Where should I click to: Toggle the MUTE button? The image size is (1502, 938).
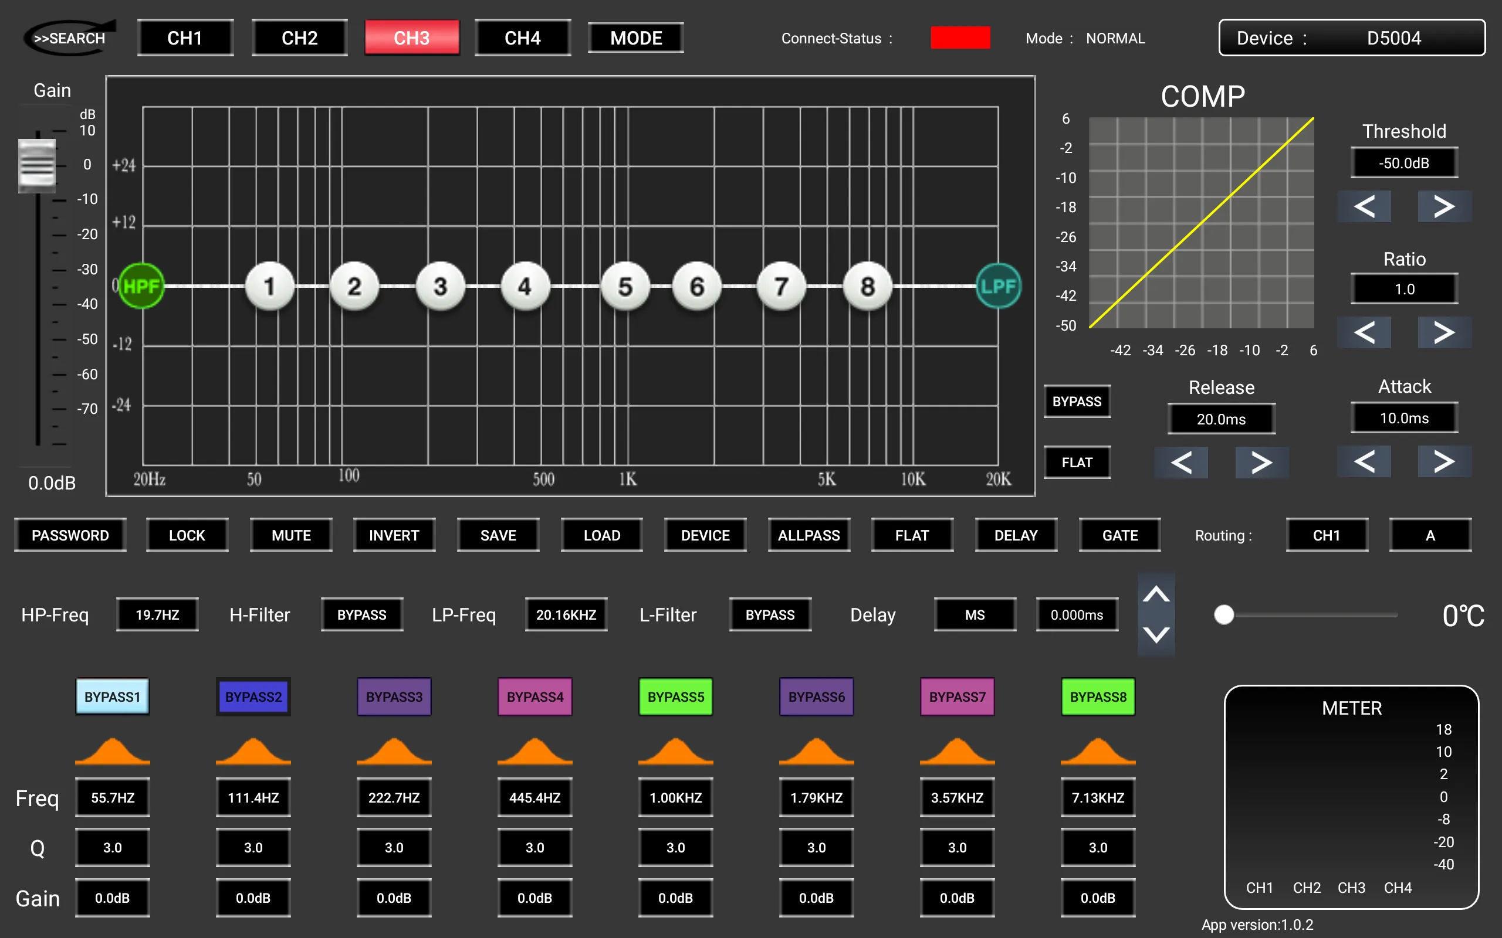(291, 535)
